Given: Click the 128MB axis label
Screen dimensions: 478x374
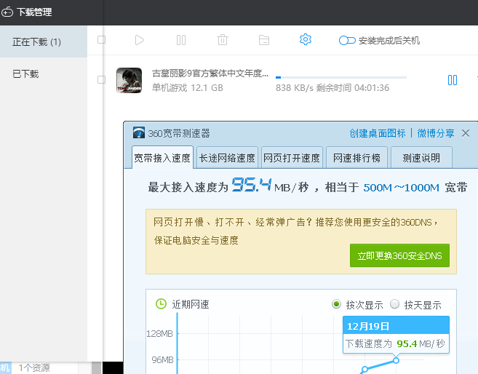Looking at the screenshot, I should [x=160, y=334].
